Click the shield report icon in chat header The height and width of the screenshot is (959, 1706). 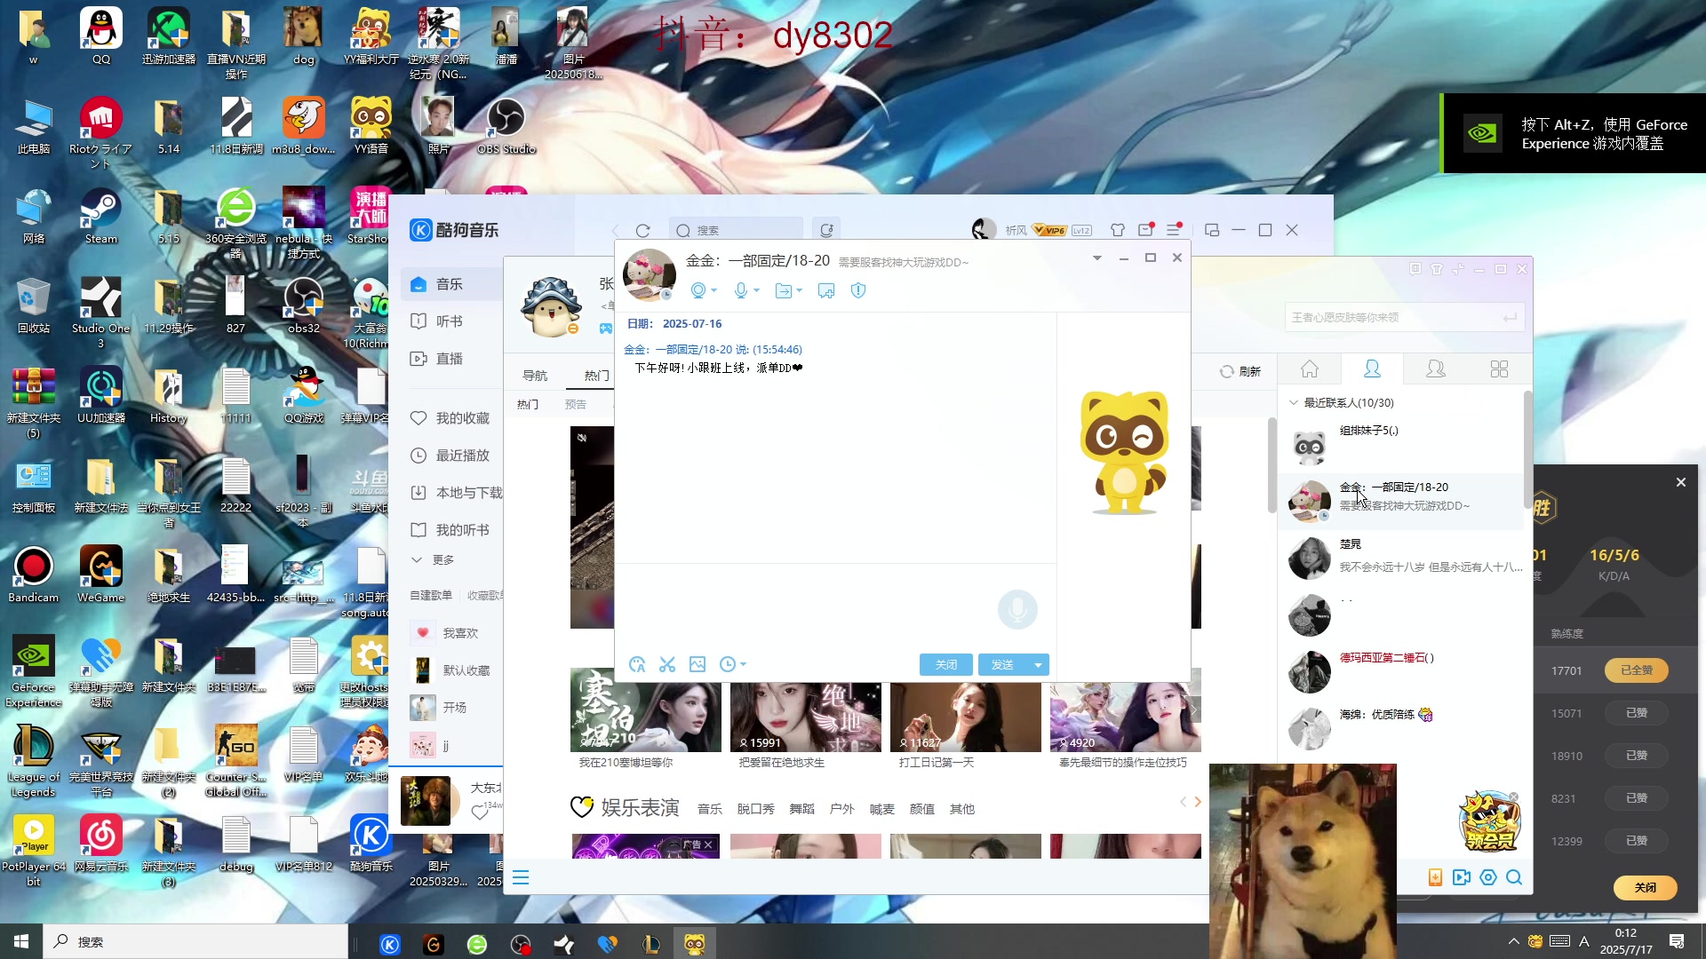[858, 290]
